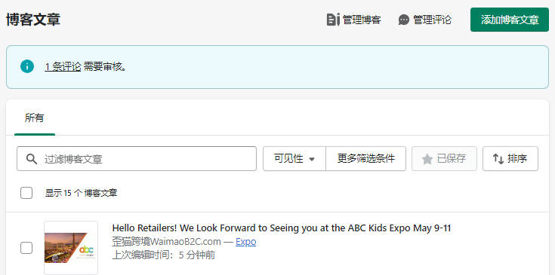This screenshot has height=275, width=555.
Task: Click the 管理评论 speech bubble icon
Action: pos(403,20)
